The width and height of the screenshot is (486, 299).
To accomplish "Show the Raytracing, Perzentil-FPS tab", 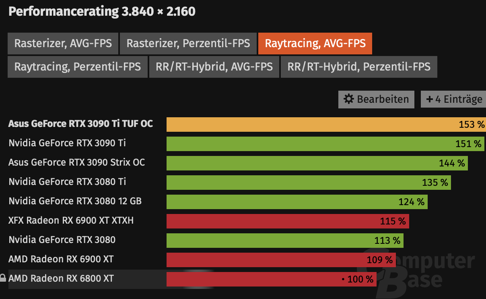I will 77,66.
